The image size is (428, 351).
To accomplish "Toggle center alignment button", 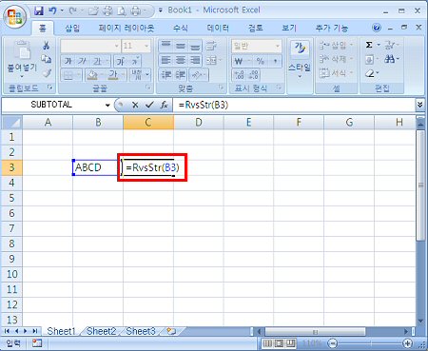I will (x=181, y=60).
